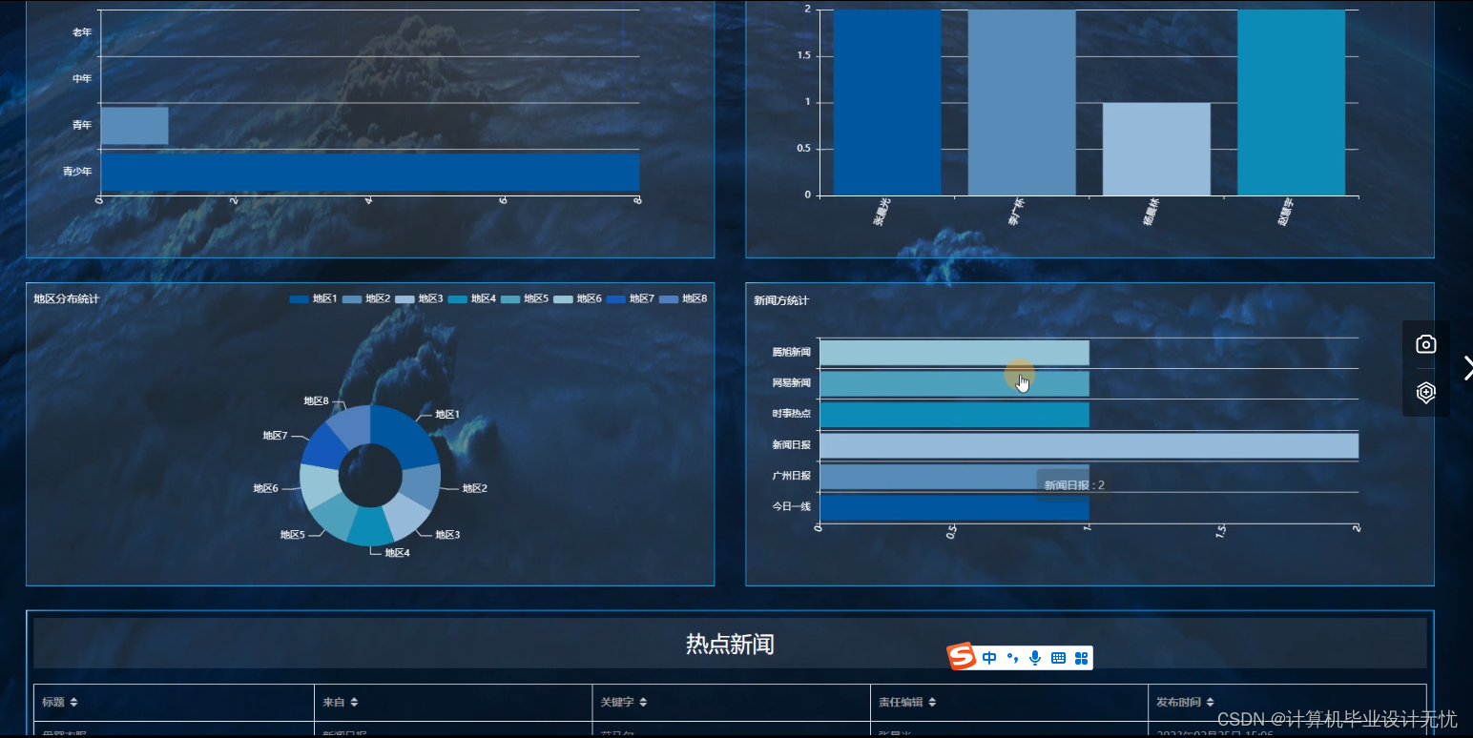Screen dimensions: 1473x738
Task: Click the 老年 axis label in the age chart
Action: 82,32
